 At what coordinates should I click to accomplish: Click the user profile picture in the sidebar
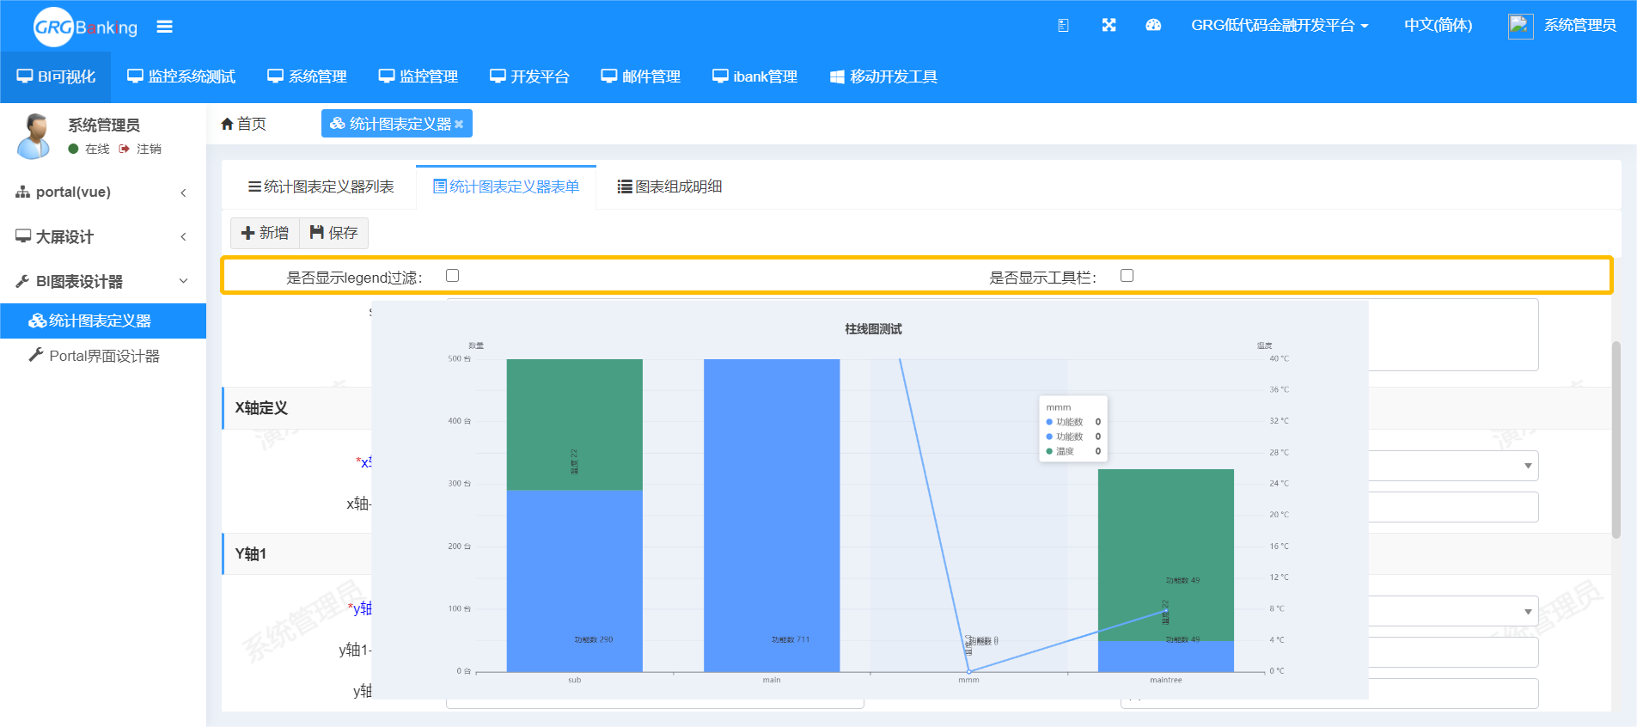tap(34, 136)
